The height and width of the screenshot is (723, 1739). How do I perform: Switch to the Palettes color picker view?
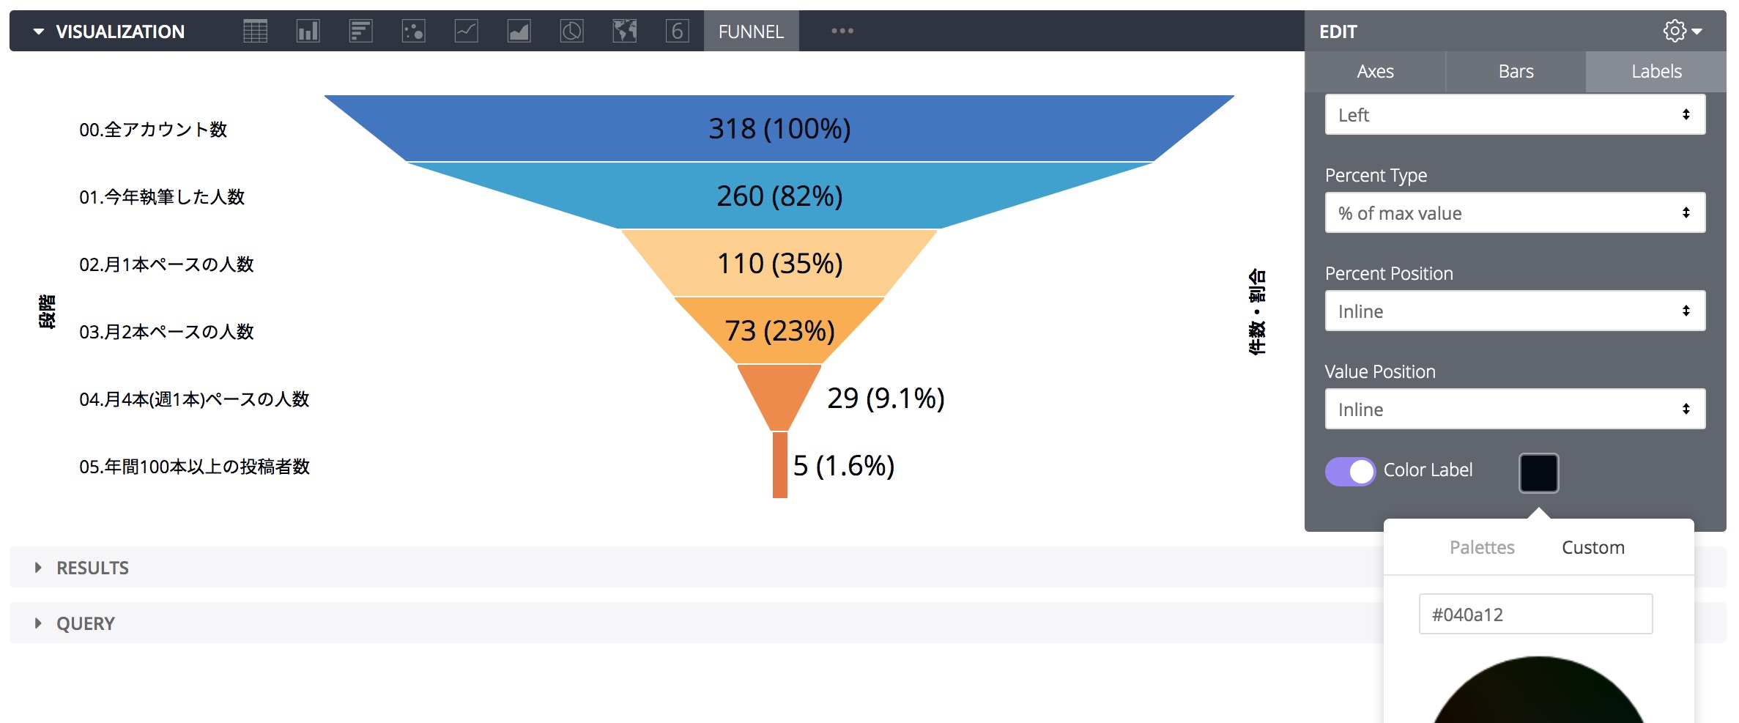coord(1482,546)
